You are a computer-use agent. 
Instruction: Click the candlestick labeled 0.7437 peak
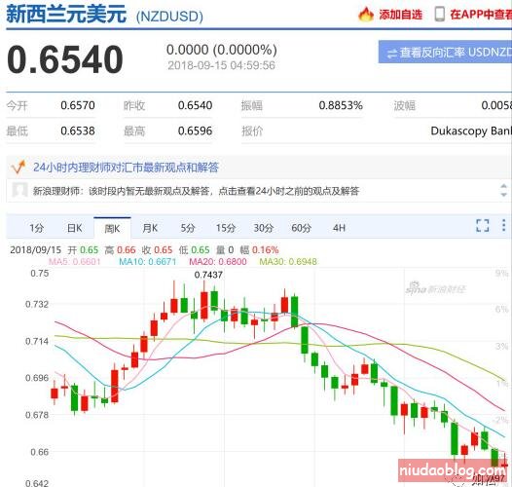click(204, 305)
